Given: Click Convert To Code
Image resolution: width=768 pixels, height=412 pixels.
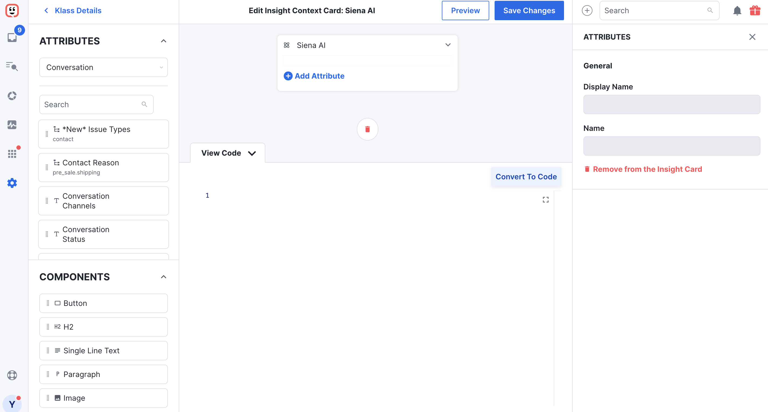Looking at the screenshot, I should tap(526, 177).
